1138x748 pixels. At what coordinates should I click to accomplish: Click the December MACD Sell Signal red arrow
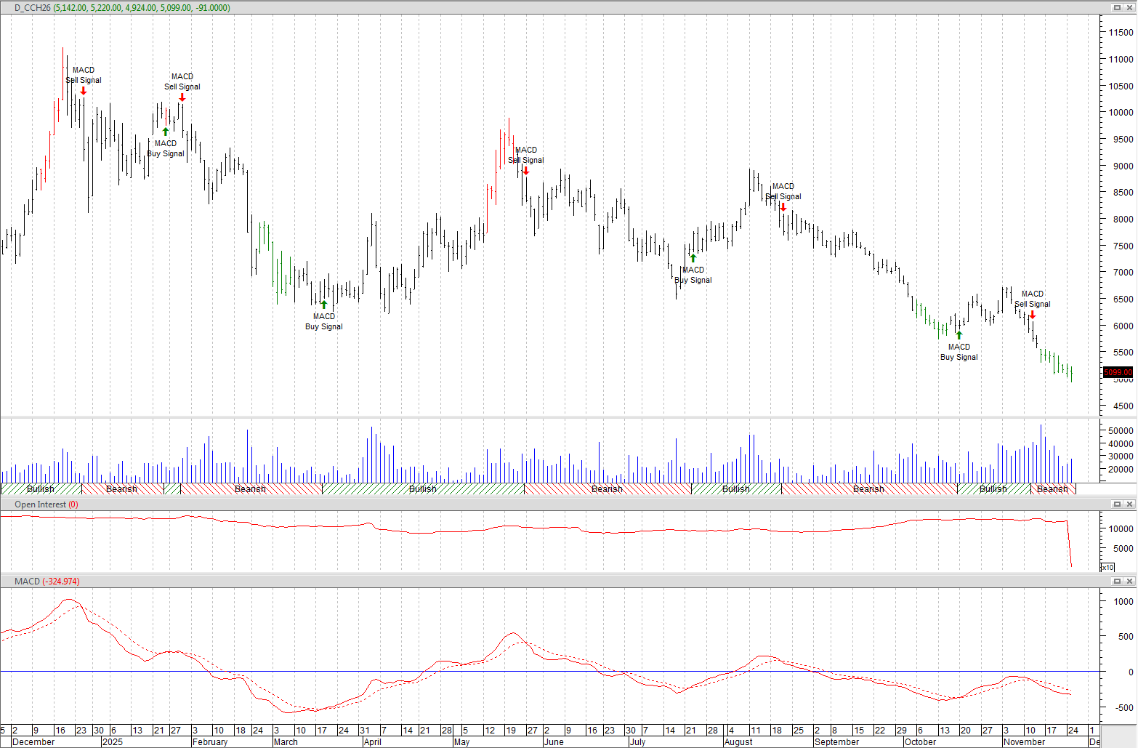tap(83, 91)
